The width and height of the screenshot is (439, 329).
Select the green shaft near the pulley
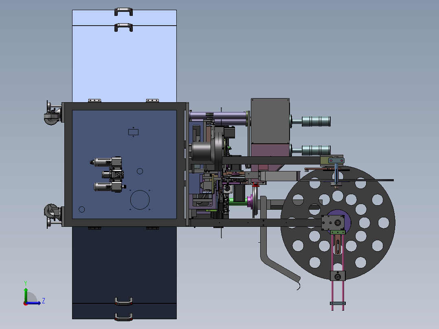pos(238,201)
